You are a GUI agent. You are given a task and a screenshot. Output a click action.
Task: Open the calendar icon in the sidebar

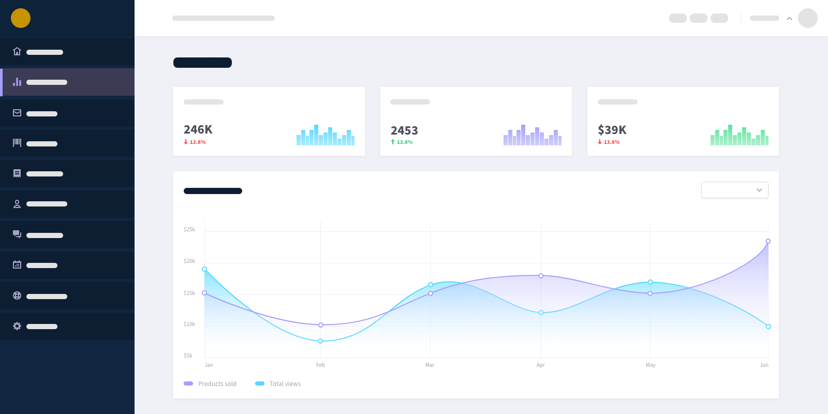pyautogui.click(x=17, y=264)
